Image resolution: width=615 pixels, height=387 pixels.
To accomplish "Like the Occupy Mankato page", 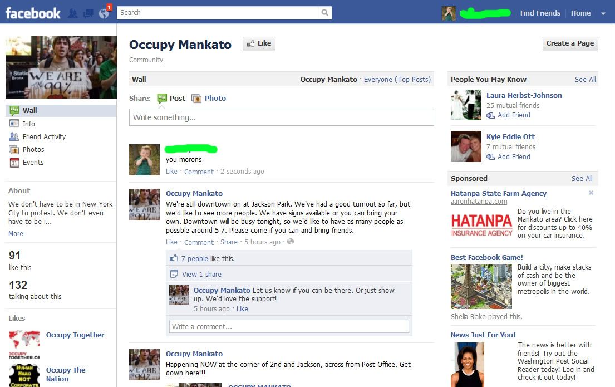I will click(x=259, y=43).
